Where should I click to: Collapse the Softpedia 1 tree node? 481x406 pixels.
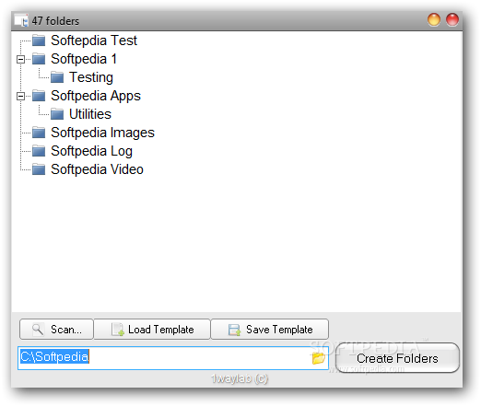tap(20, 59)
